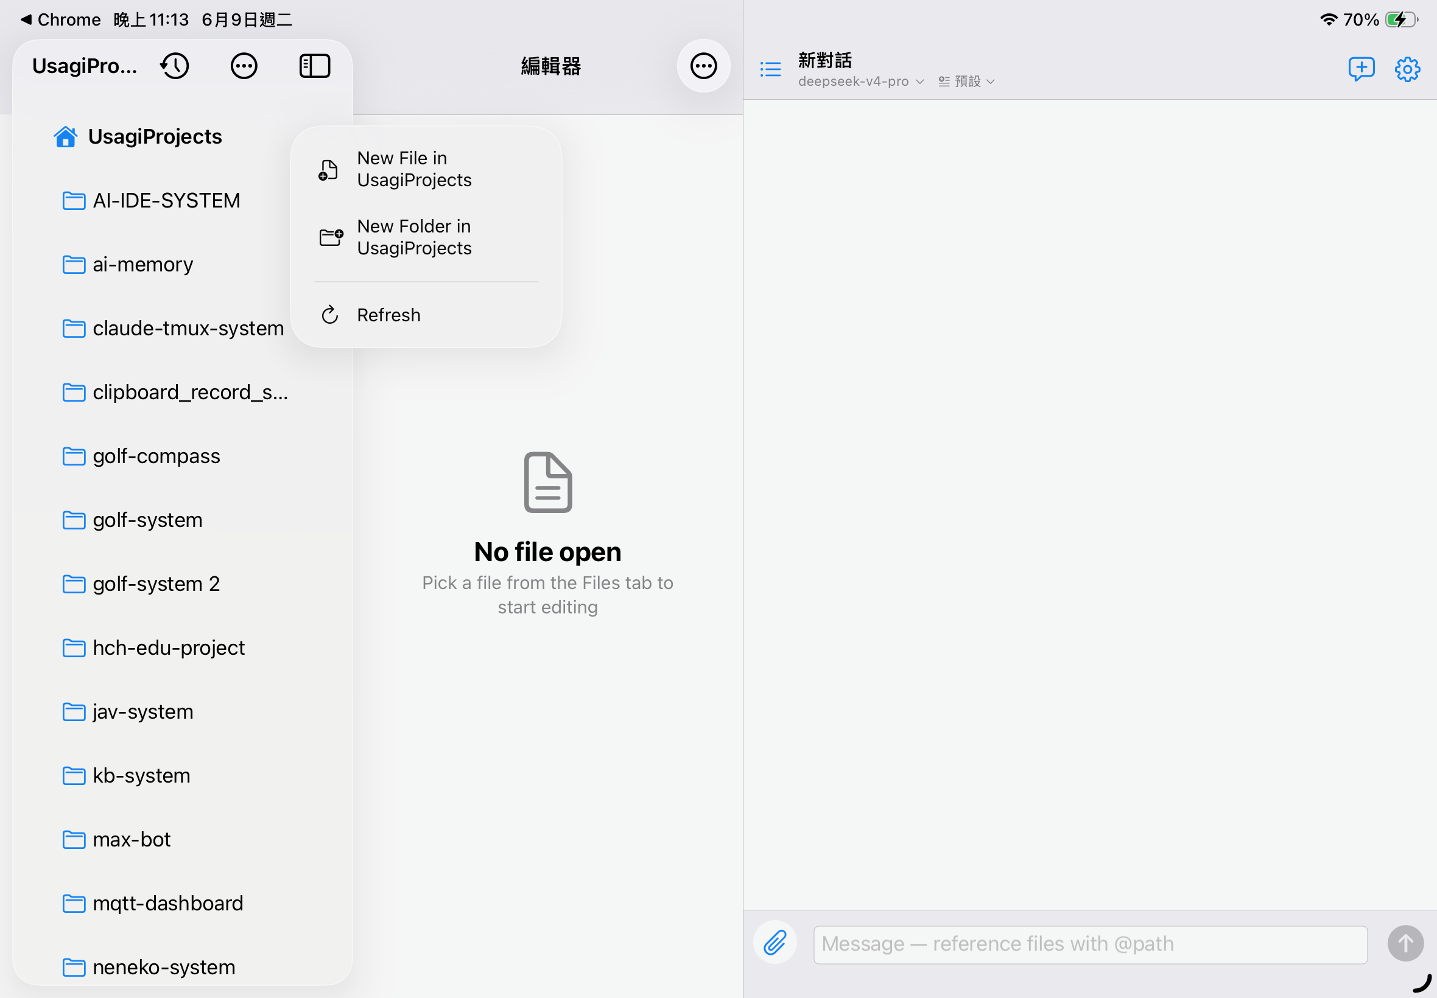Viewport: 1437px width, 998px height.
Task: Click the golf-compass folder icon
Action: tap(74, 456)
